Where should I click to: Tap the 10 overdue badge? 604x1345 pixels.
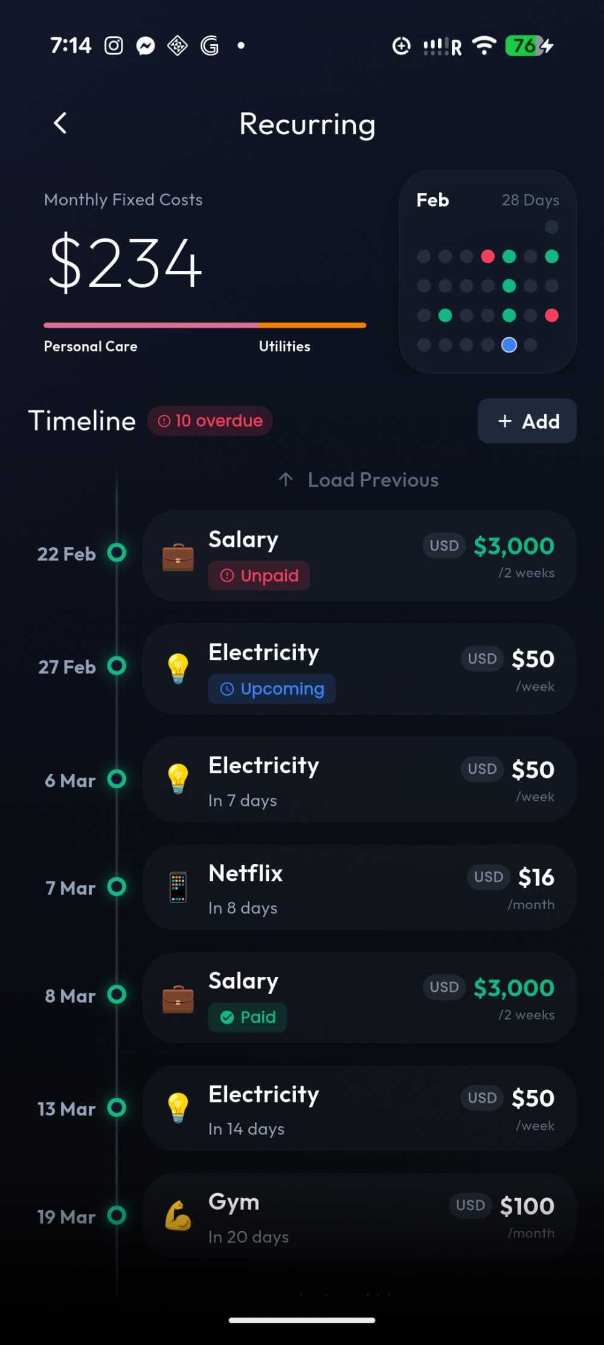coord(210,421)
